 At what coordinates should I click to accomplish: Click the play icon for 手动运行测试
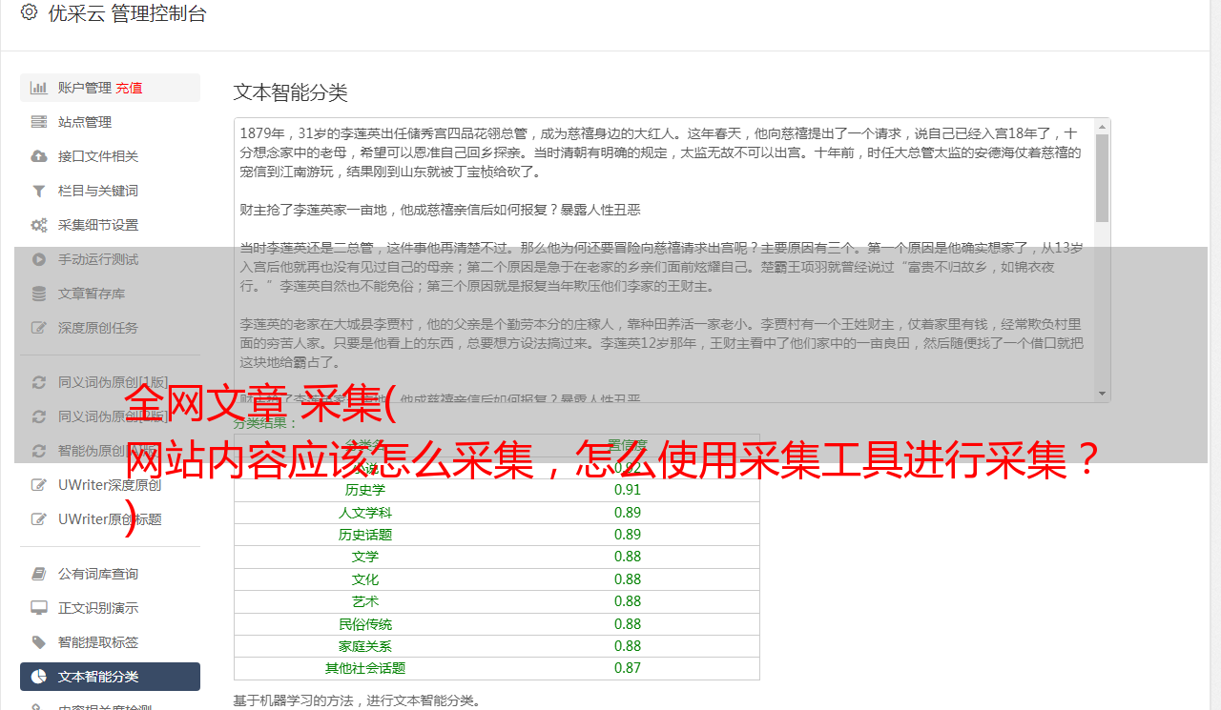(x=39, y=259)
